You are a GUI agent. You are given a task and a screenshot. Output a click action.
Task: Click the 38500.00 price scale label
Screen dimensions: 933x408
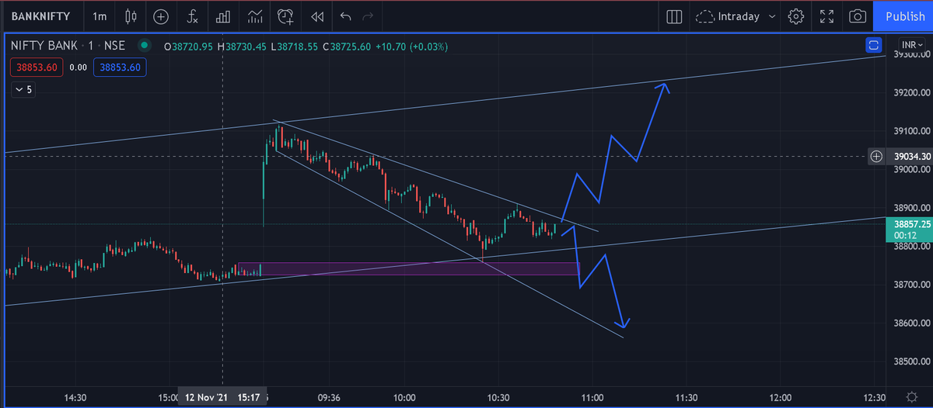click(x=912, y=361)
